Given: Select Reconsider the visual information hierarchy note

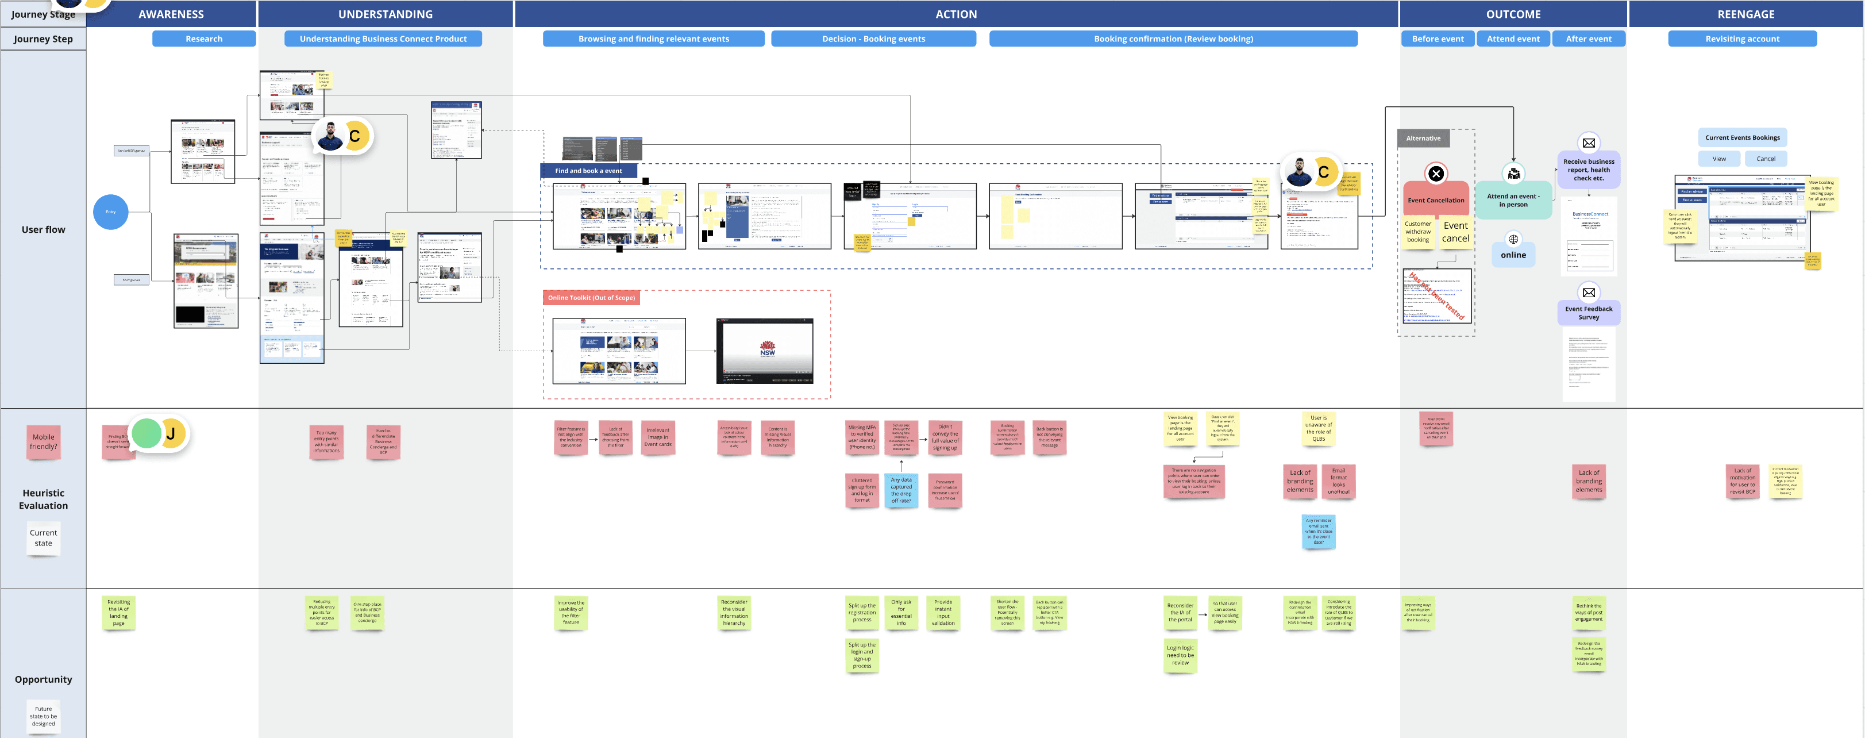Looking at the screenshot, I should (734, 612).
